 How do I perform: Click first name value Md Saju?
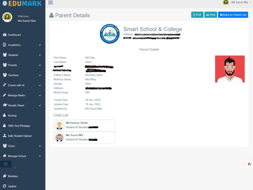click(90, 58)
